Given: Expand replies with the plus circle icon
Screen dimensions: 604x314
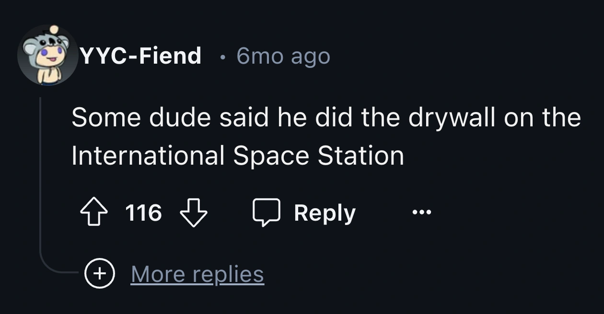Looking at the screenshot, I should (100, 274).
